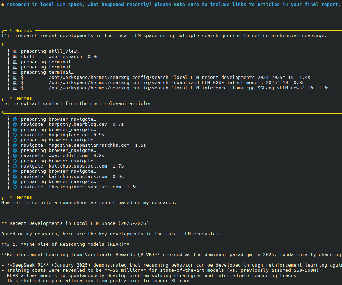Click the globe icon beside navigate www.reddit.com
The height and width of the screenshot is (285, 342).
[x=15, y=156]
